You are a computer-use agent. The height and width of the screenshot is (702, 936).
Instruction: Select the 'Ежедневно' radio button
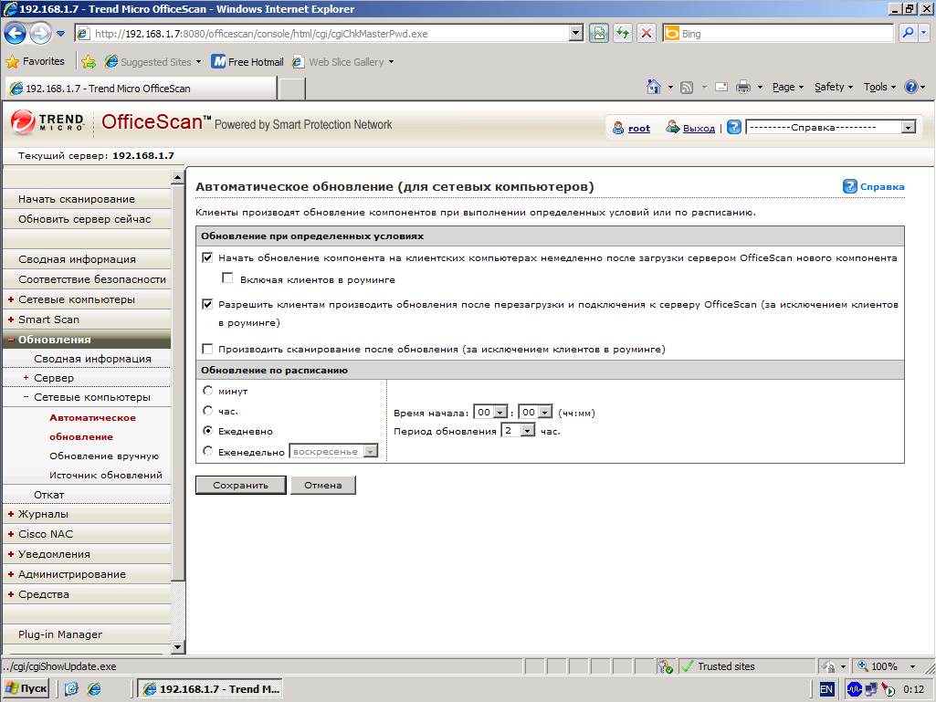(x=207, y=430)
